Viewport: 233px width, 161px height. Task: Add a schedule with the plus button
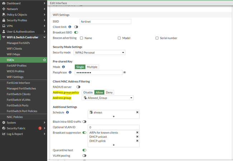(114, 116)
